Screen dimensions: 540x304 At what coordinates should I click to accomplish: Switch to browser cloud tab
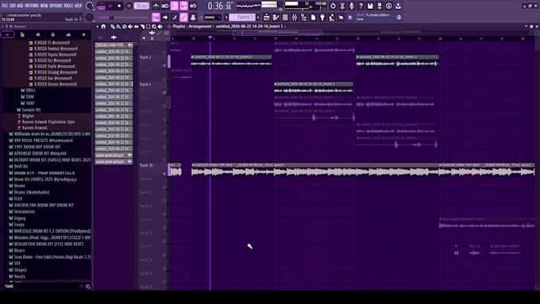click(x=68, y=34)
